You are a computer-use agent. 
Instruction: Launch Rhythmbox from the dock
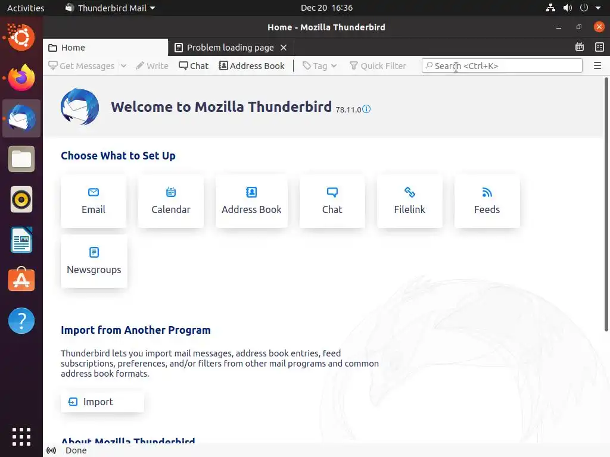coord(21,200)
